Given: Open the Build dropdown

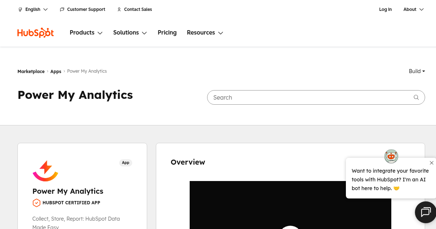Looking at the screenshot, I should tap(417, 71).
